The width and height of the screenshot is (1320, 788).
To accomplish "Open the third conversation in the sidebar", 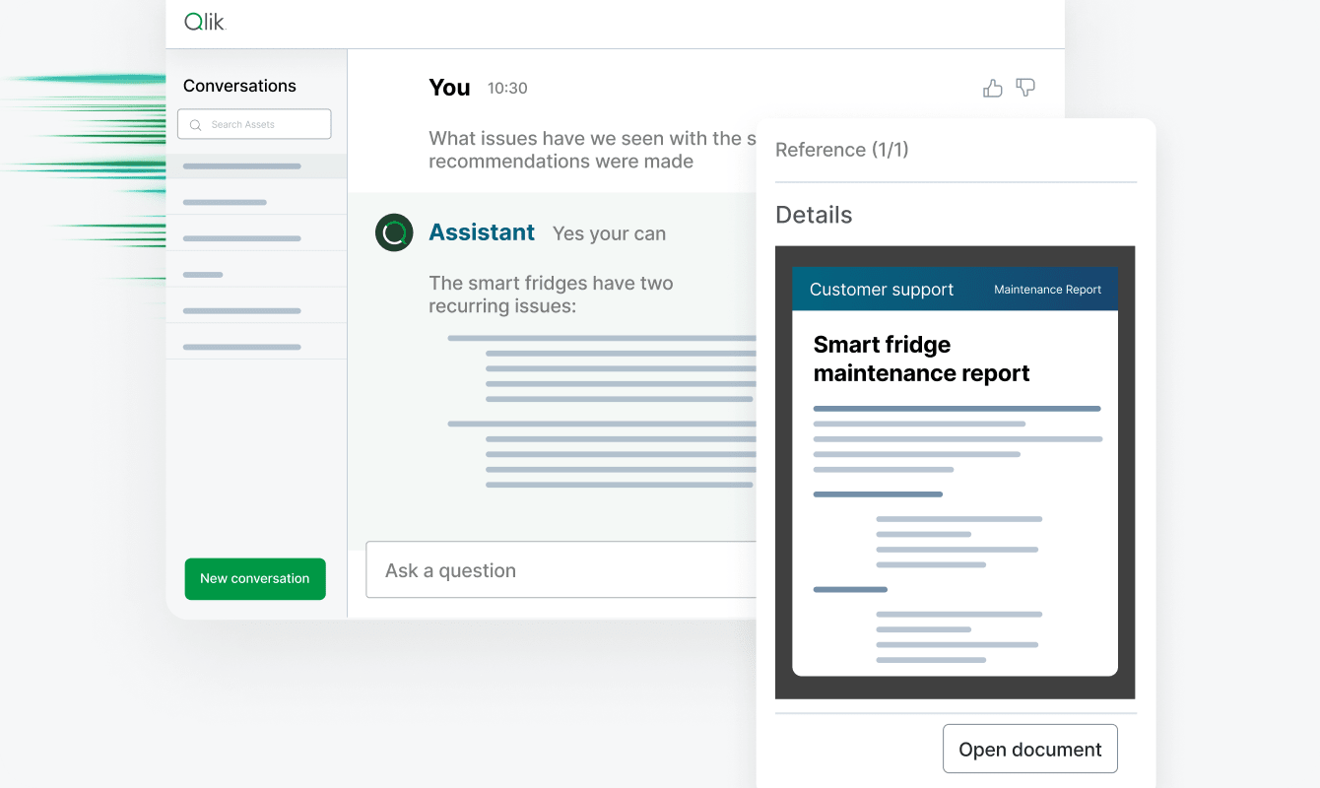I will coord(242,238).
